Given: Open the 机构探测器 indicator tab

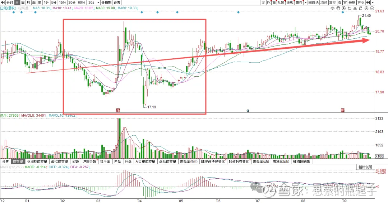Looking at the screenshot, I should point(301,161).
